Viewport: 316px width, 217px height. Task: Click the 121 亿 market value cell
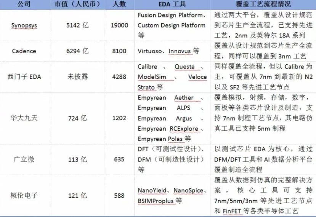click(78, 195)
